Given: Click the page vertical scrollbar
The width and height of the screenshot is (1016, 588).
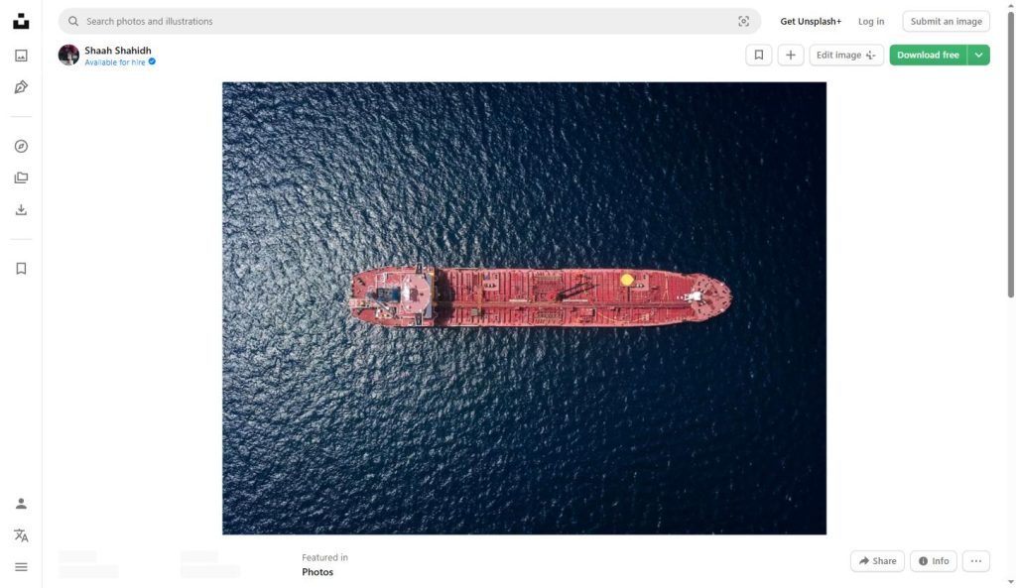Looking at the screenshot, I should 1011,156.
